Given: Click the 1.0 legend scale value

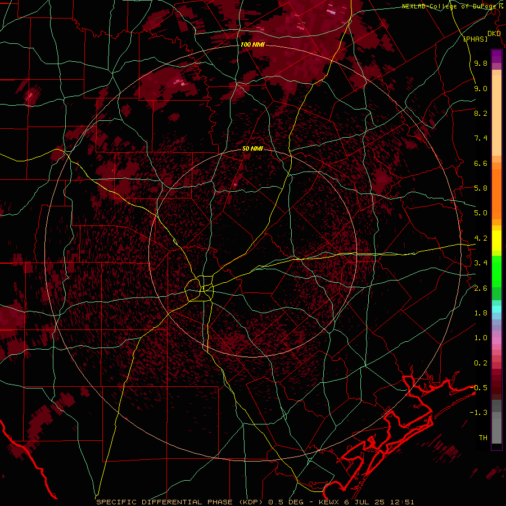Looking at the screenshot, I should [x=481, y=338].
